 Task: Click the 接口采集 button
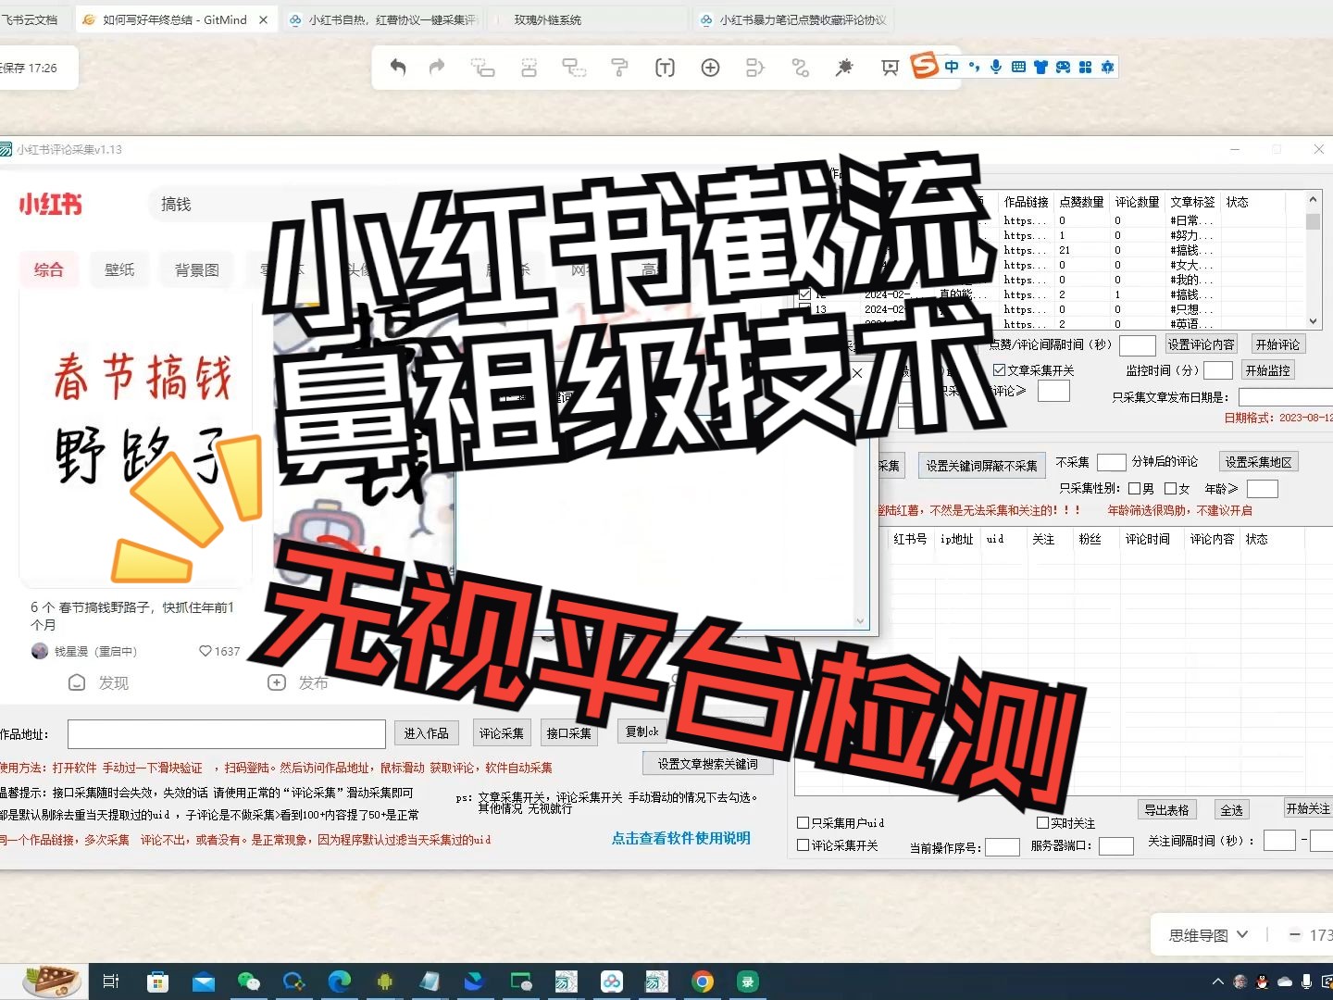pos(568,733)
